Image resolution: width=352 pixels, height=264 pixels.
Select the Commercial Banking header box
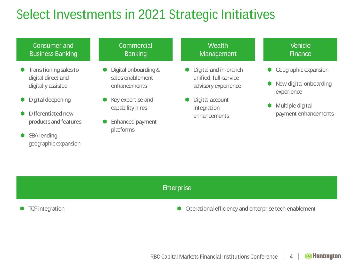(x=135, y=49)
